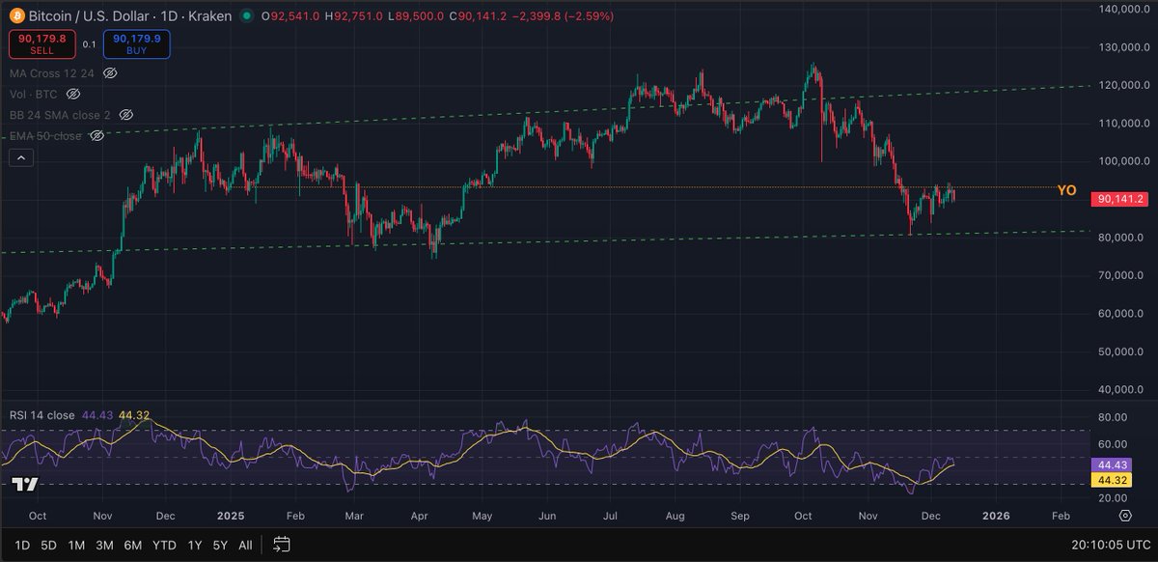The width and height of the screenshot is (1158, 562).
Task: Click the L89,500.0 low value in header
Action: tap(417, 15)
